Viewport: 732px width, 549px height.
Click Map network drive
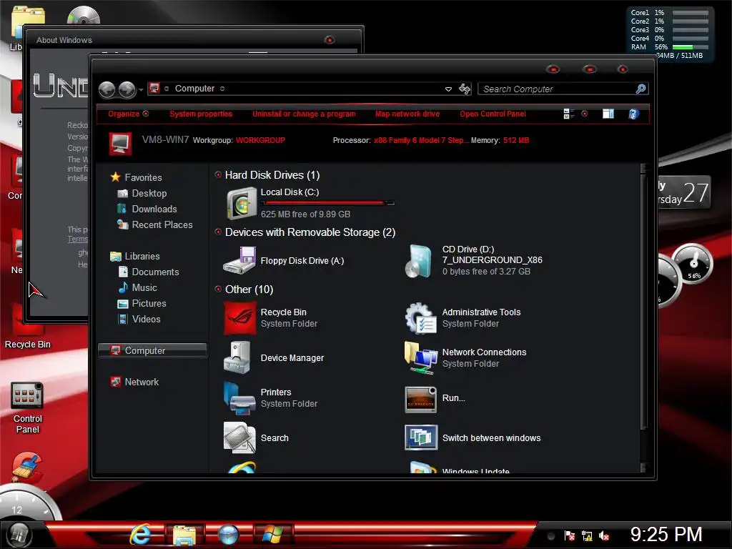pos(407,114)
